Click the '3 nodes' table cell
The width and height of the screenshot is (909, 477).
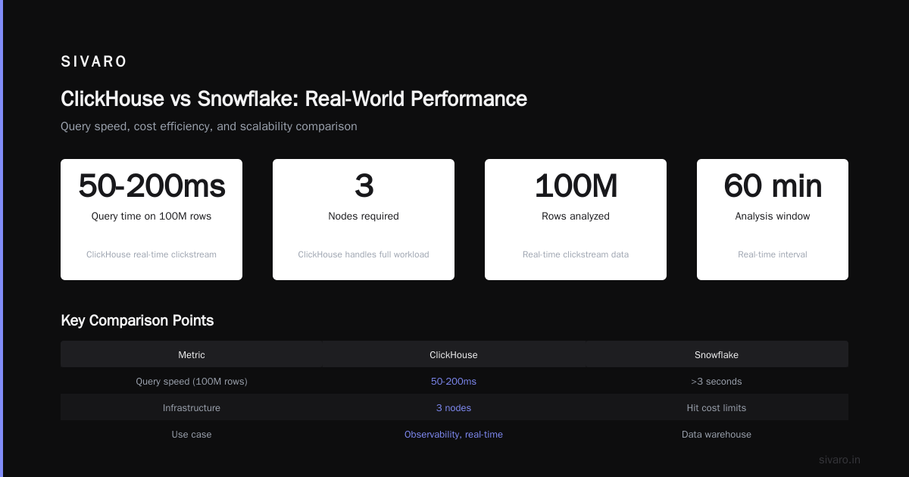pos(454,408)
